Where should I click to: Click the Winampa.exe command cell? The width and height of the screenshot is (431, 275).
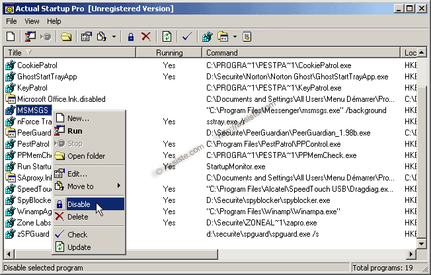[x=273, y=212]
